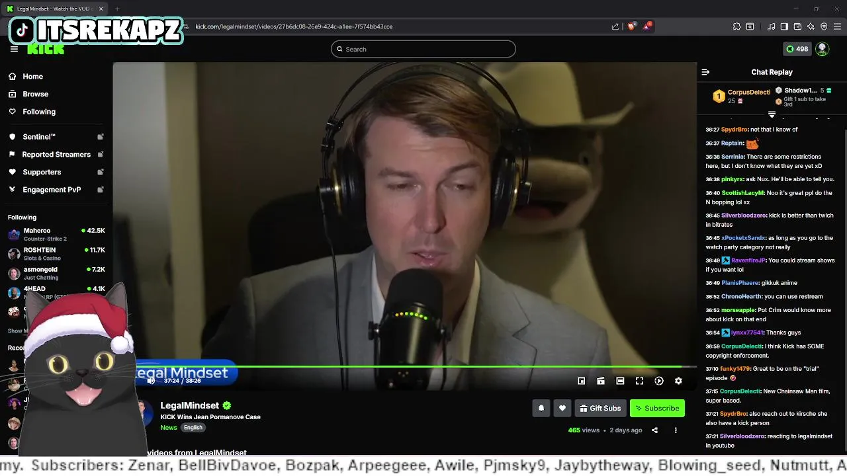847x476 pixels.
Task: Enter fullscreen on the video player
Action: (x=639, y=381)
